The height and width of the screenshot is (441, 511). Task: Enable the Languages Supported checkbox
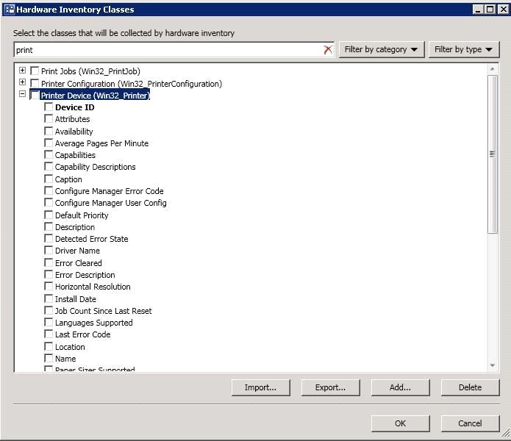49,322
